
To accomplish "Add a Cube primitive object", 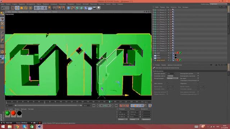I will pos(69,8).
